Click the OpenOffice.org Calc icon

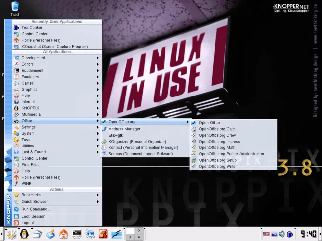pos(194,129)
